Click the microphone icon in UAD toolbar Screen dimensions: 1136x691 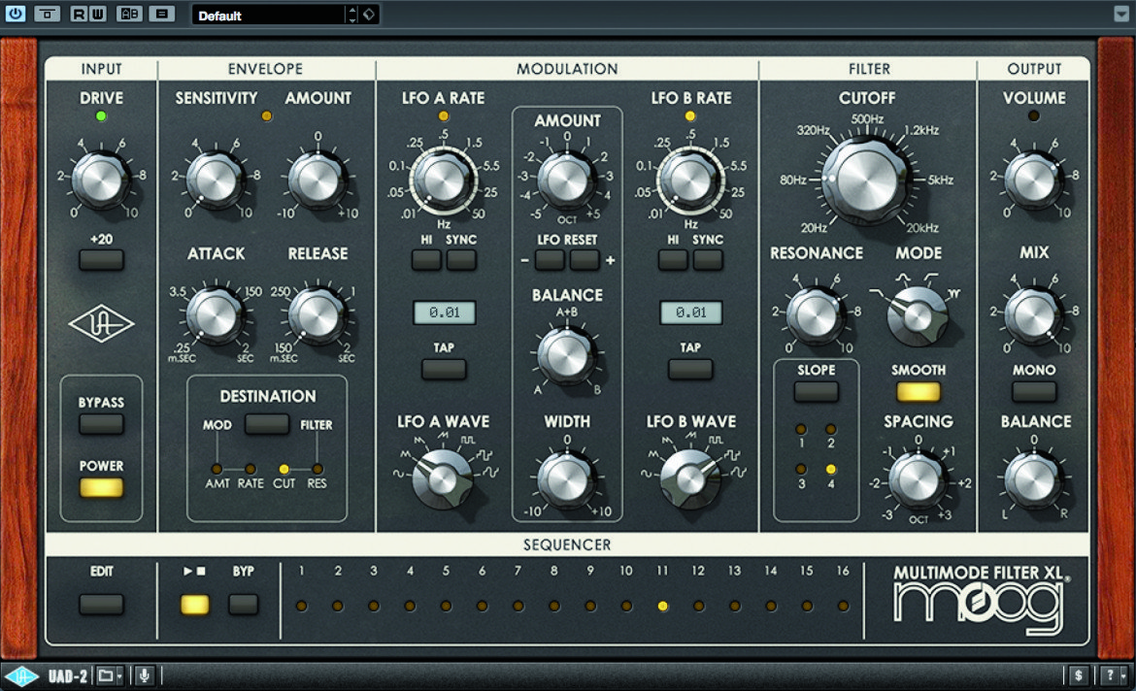144,675
